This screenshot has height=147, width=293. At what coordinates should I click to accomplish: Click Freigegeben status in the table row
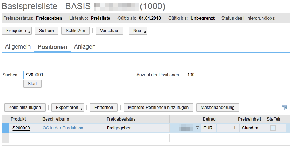tap(119, 128)
